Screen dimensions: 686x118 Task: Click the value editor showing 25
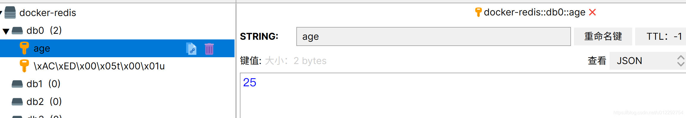[x=463, y=95]
